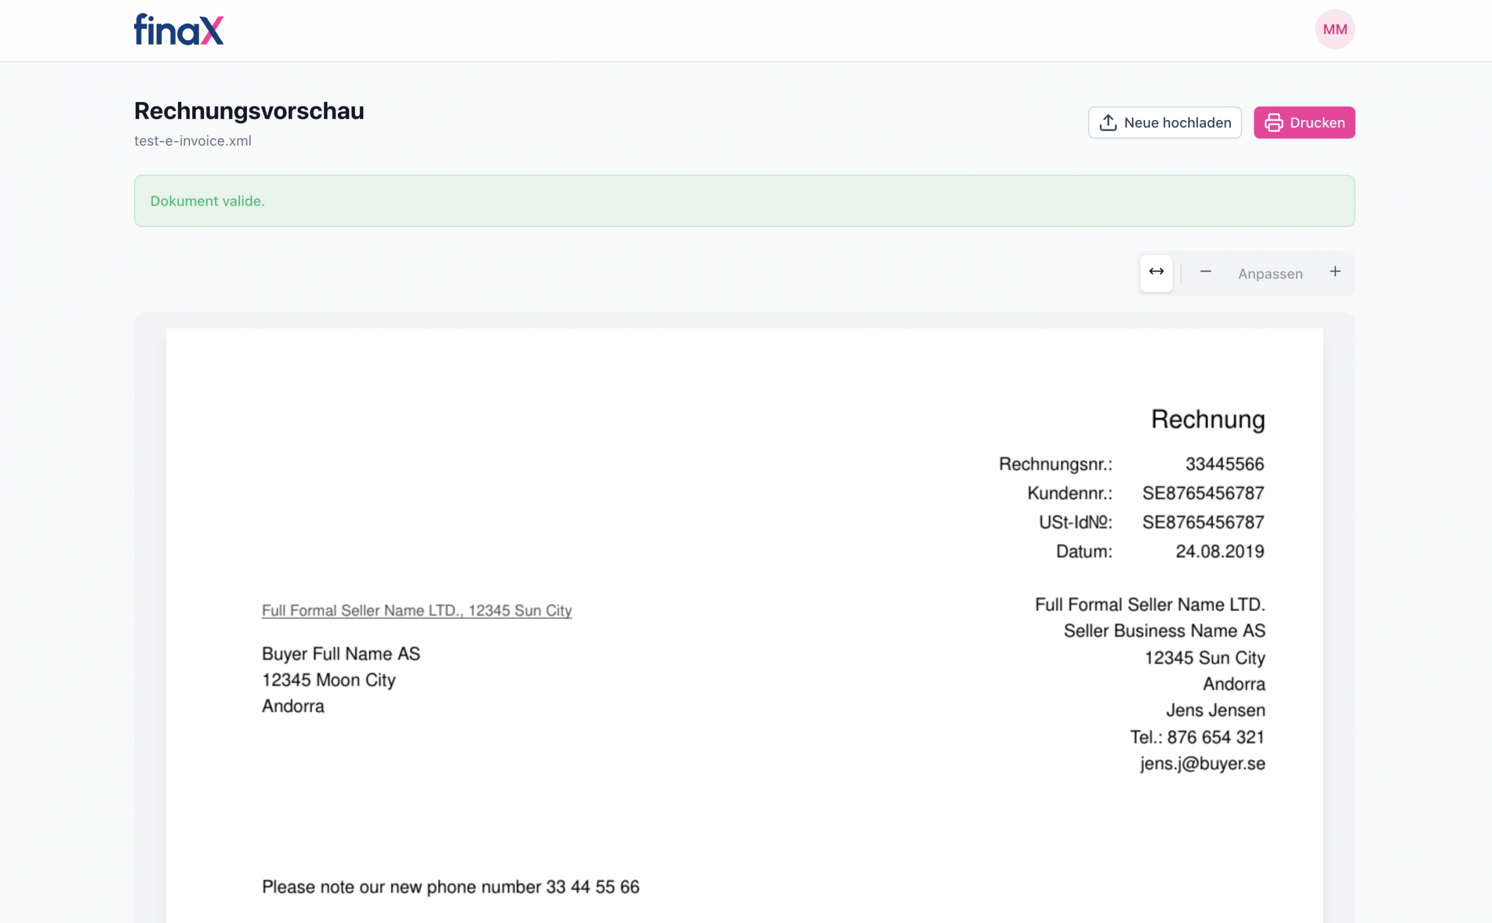Zoom out with the minus icon
1492x923 pixels.
(x=1205, y=272)
